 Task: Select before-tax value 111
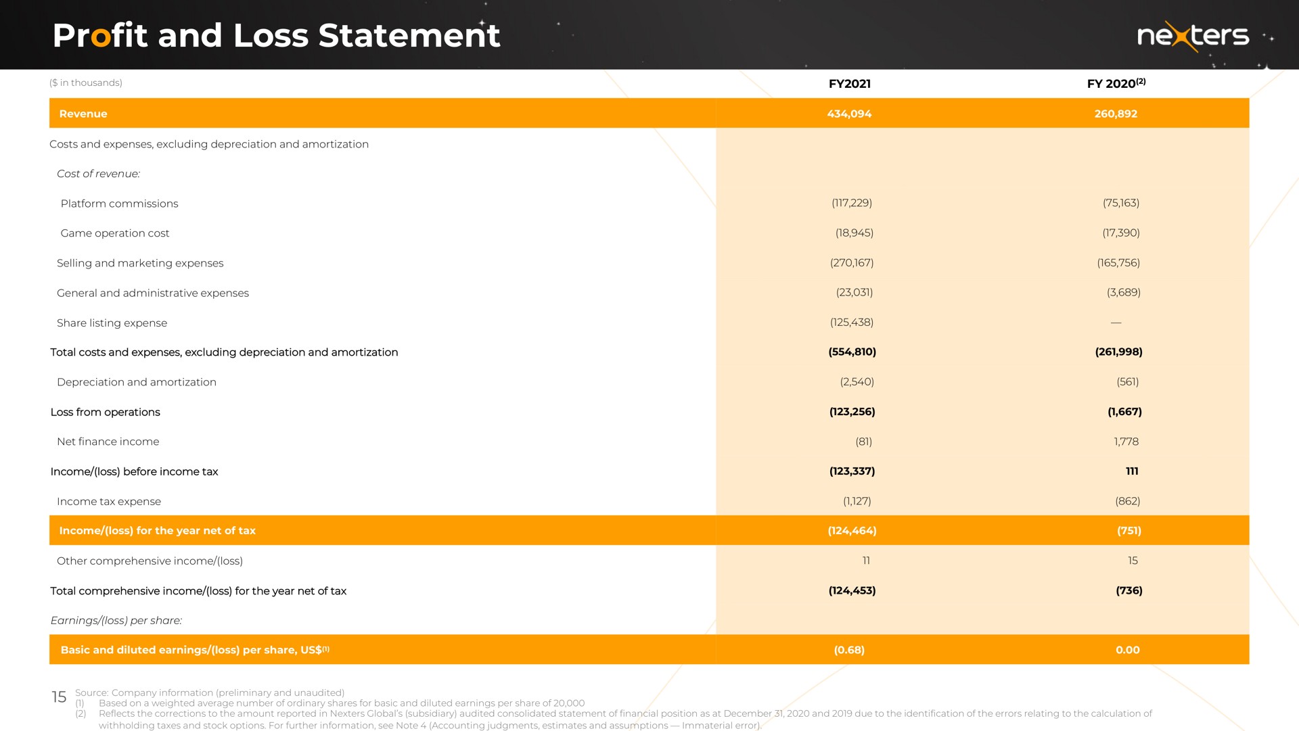tap(1132, 471)
